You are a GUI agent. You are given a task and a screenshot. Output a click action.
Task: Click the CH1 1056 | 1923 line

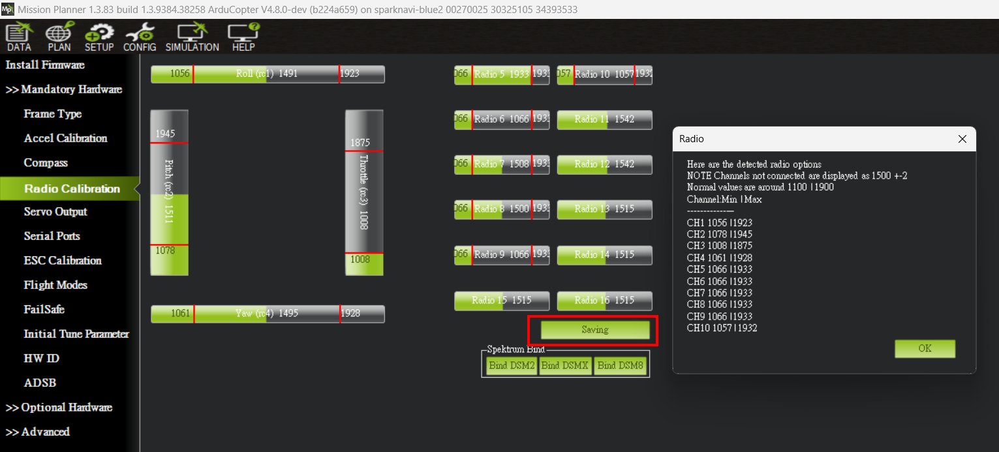coord(720,222)
